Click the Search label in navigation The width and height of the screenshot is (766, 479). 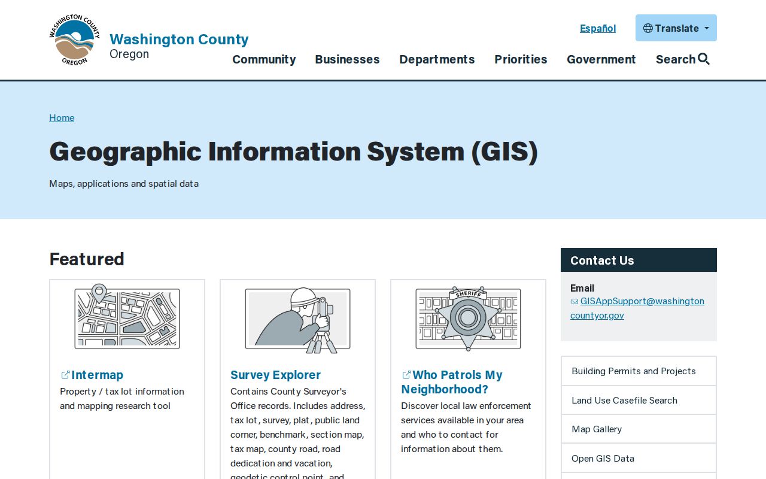pos(676,59)
